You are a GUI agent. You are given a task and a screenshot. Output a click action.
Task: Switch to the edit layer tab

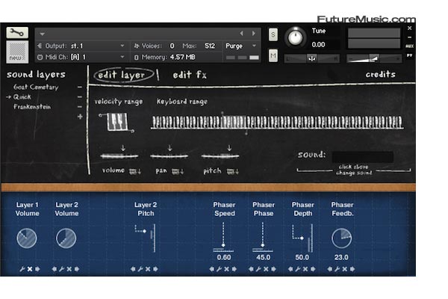coord(123,75)
